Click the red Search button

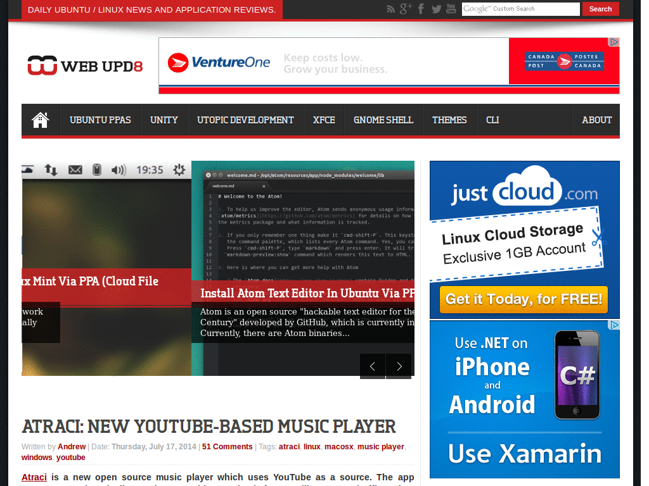601,9
